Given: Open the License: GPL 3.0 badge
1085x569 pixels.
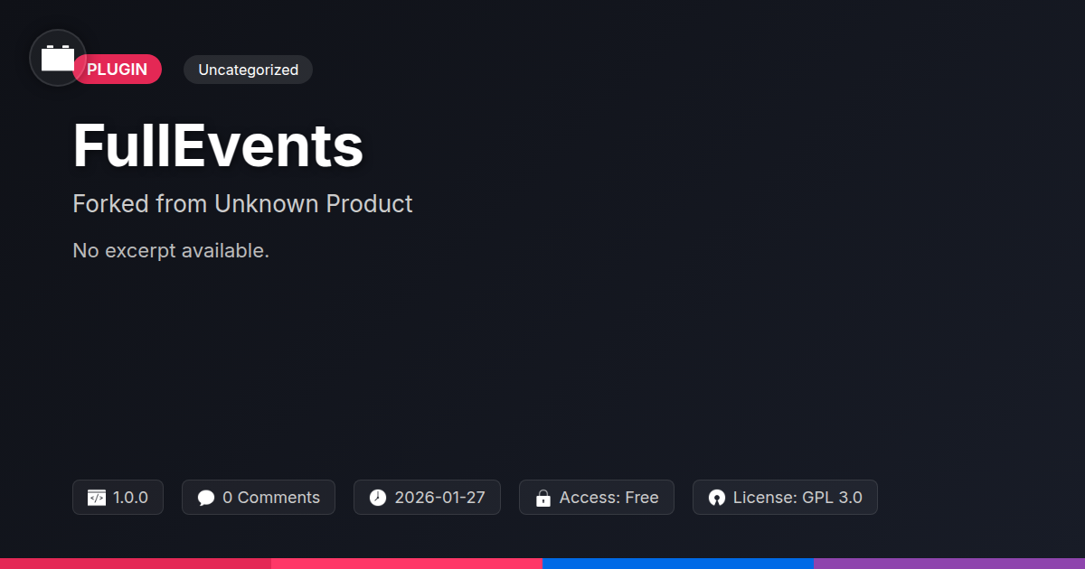Looking at the screenshot, I should point(785,498).
